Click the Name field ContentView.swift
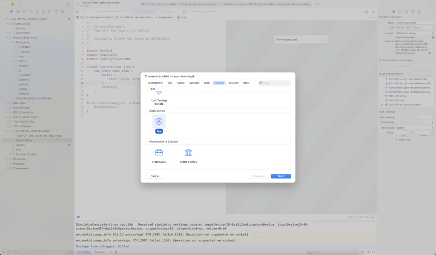This screenshot has height=255, width=436. click(x=414, y=23)
